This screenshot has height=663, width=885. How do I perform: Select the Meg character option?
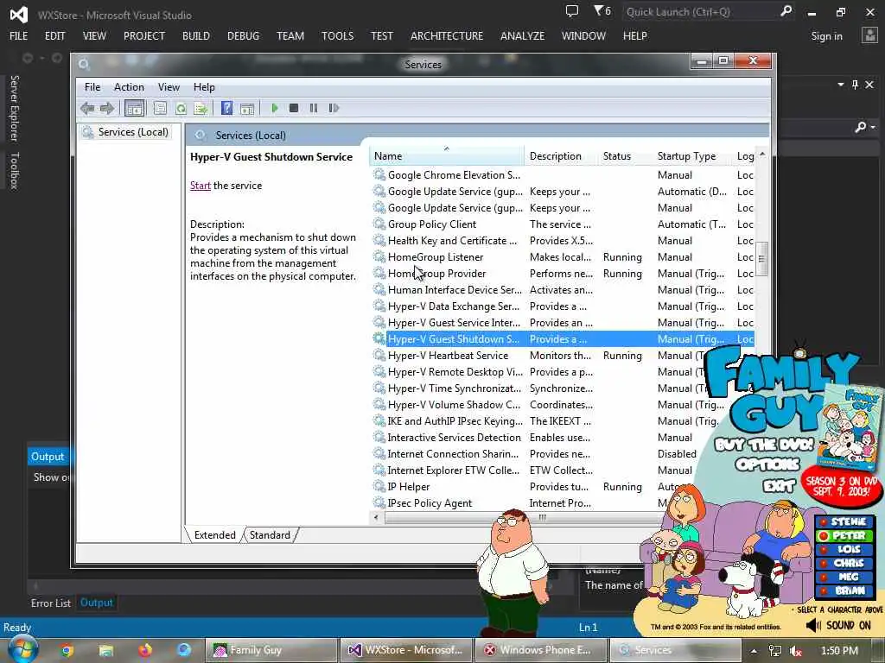click(844, 577)
